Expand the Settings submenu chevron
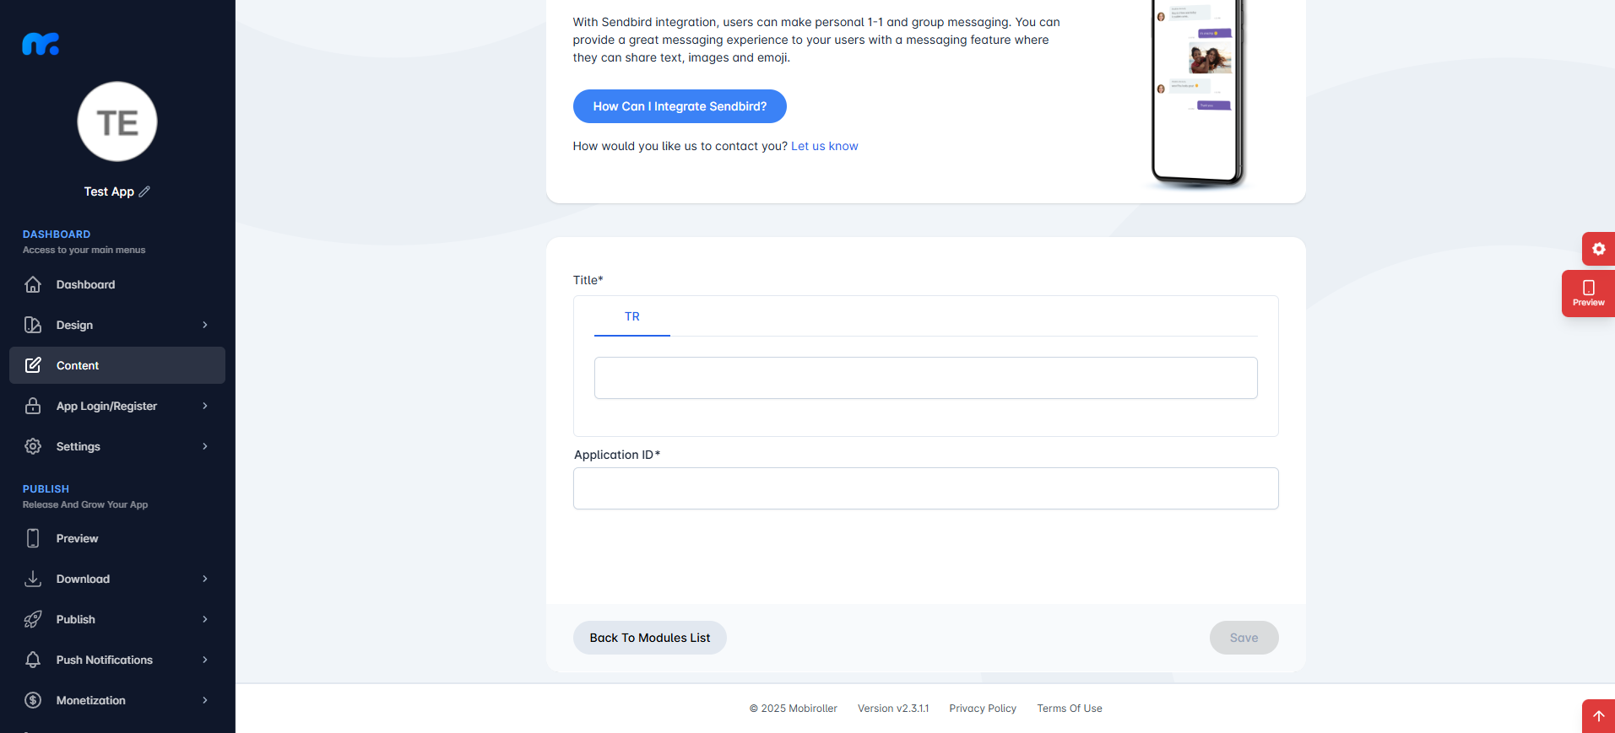Screen dimensions: 1615x733 point(205,446)
